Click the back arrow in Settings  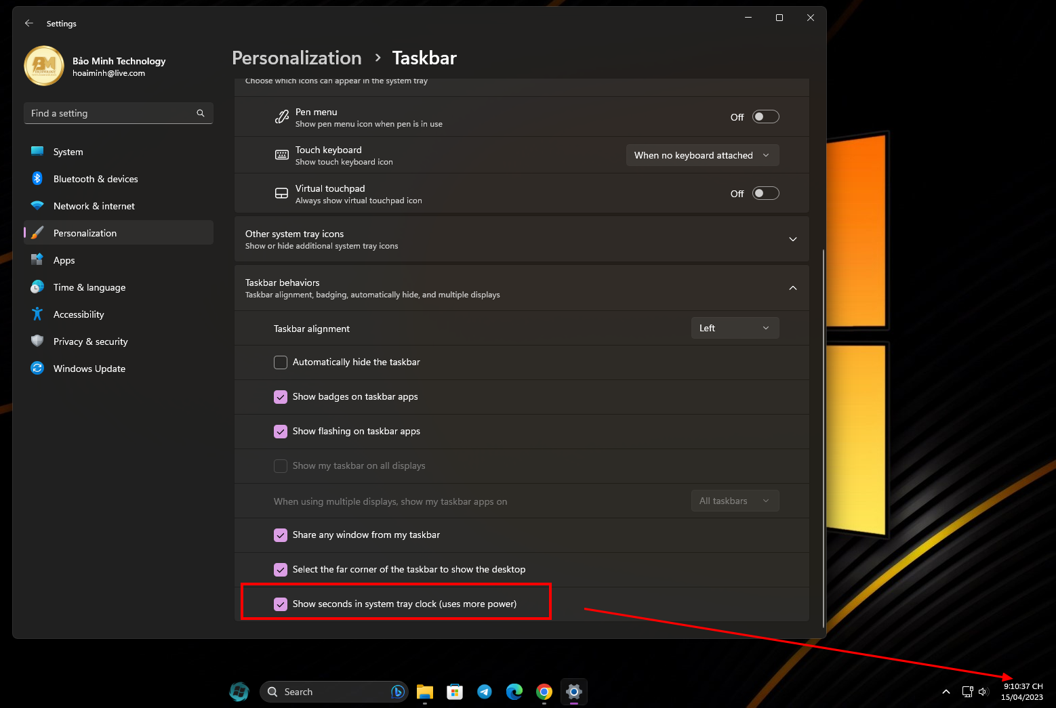pos(29,23)
